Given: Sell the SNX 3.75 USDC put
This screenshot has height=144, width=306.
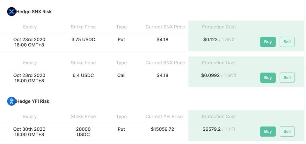Looking at the screenshot, I should click(287, 42).
